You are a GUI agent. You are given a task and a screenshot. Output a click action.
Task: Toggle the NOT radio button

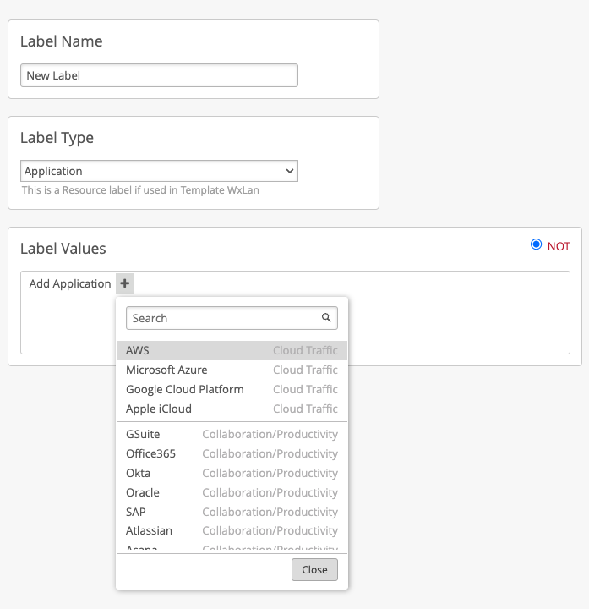536,245
